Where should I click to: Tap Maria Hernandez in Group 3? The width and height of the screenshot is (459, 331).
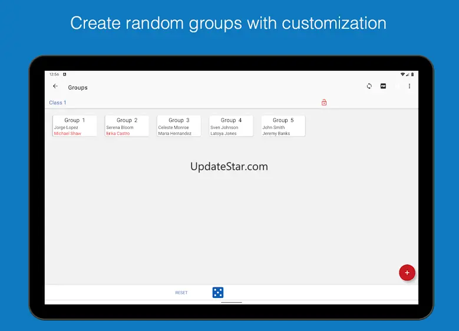[x=174, y=134]
